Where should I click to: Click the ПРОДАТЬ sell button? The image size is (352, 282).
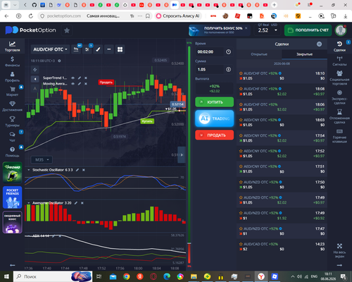pos(214,135)
